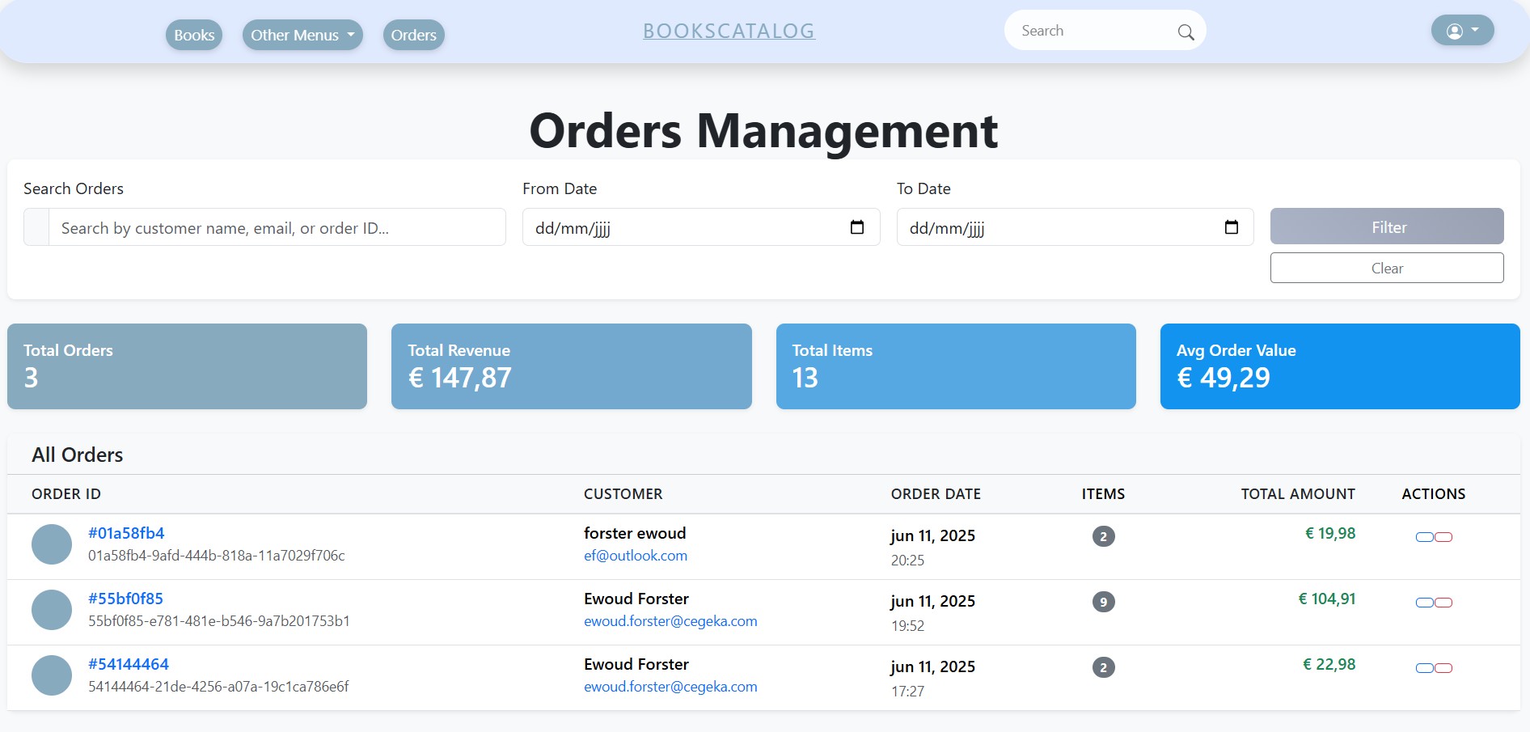Click the Total Revenue card
The width and height of the screenshot is (1530, 732).
pos(572,366)
